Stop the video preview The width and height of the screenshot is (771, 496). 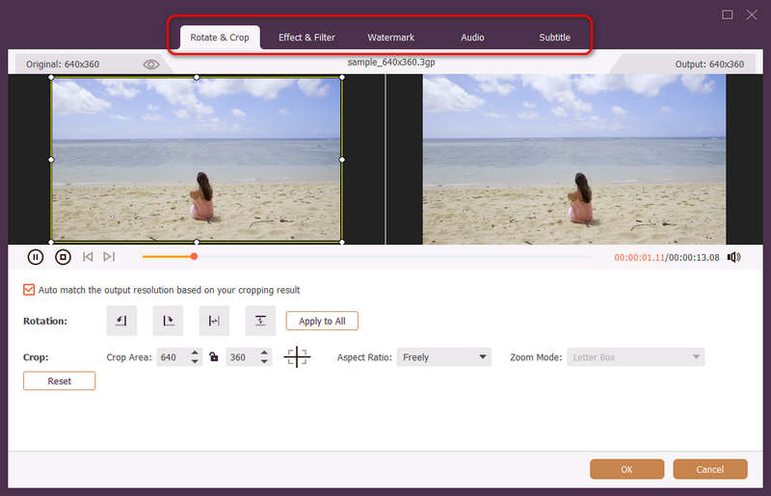[63, 257]
